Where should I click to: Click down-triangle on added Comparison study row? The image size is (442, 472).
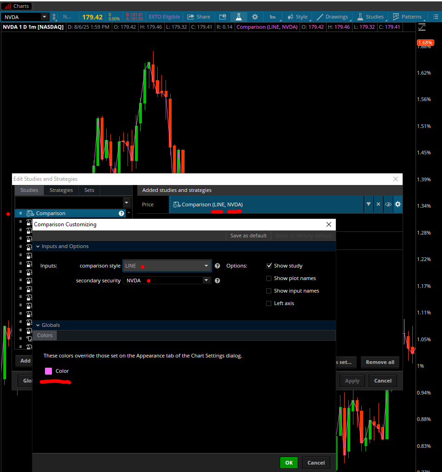(x=369, y=204)
